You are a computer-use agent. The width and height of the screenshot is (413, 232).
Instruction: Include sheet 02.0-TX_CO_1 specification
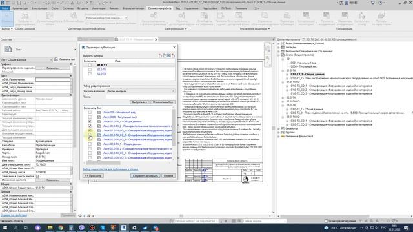tap(90, 153)
